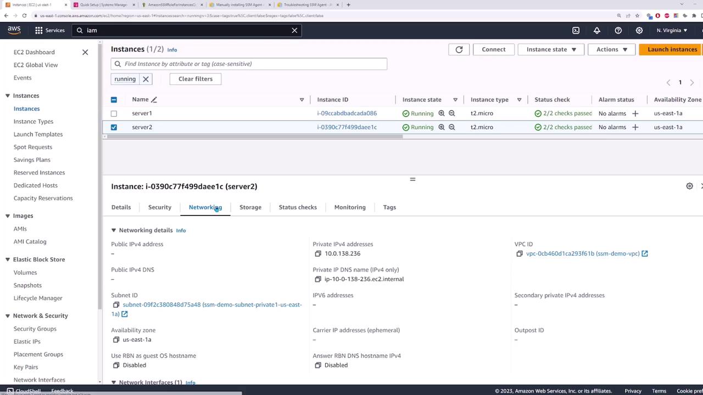Uncheck the server2 row checkbox
The image size is (703, 395).
click(x=114, y=127)
